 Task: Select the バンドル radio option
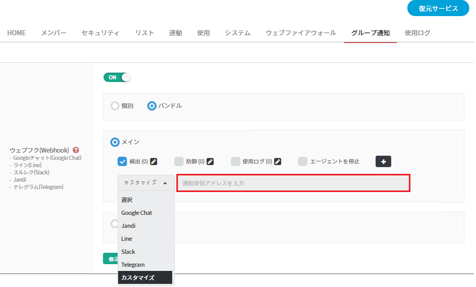(152, 106)
